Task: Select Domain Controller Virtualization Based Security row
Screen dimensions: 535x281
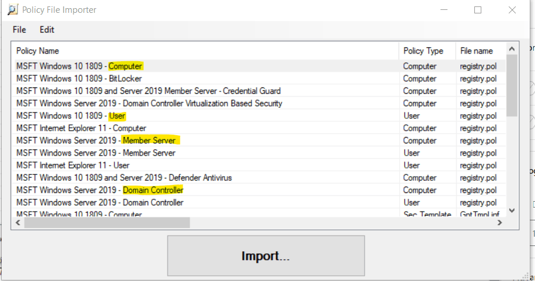Action: pyautogui.click(x=149, y=103)
